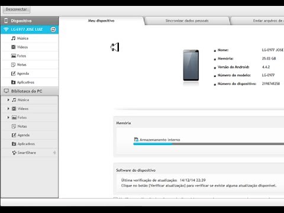Click the Biblioteca do PC monitor icon
Screen dimensions: 284x213
[7, 91]
